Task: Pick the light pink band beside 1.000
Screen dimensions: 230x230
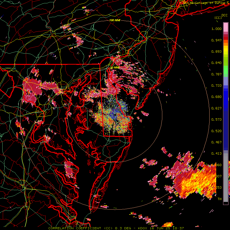Action: tap(226, 27)
